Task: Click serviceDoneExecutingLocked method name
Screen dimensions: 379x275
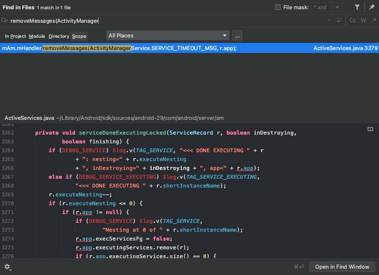Action: pyautogui.click(x=122, y=132)
